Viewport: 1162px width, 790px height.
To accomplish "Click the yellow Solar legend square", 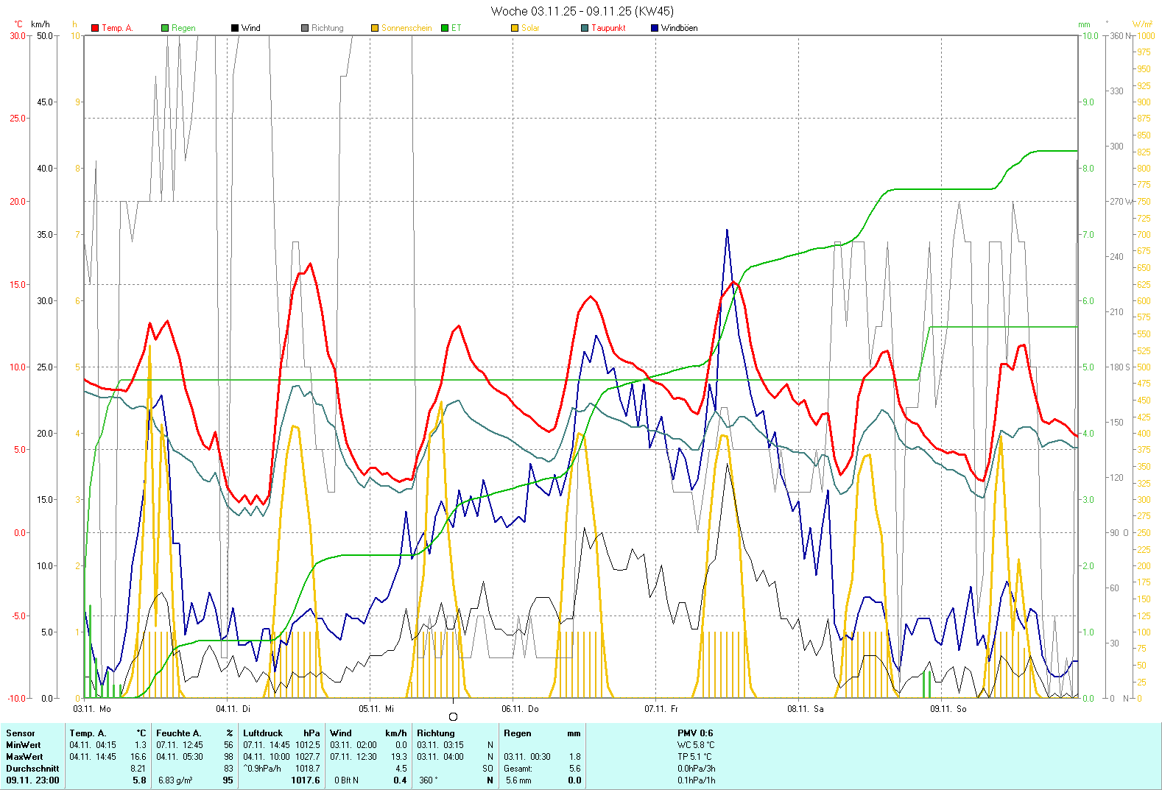I will click(515, 28).
